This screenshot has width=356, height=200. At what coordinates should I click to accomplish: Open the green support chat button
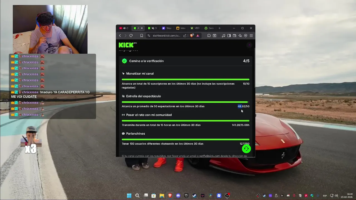[246, 149]
